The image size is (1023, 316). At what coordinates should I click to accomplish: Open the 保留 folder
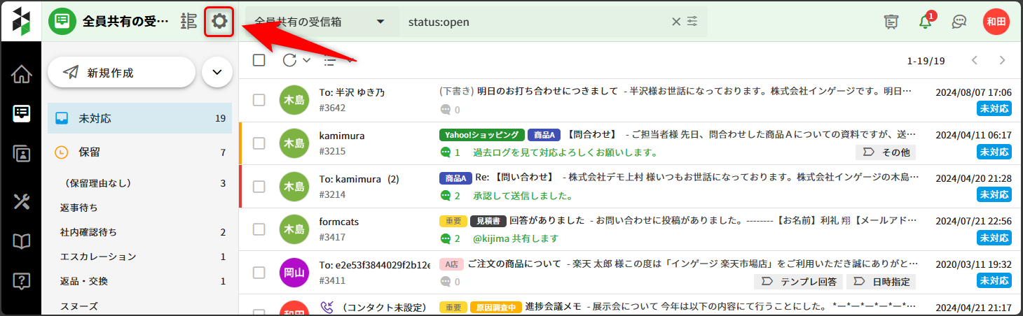click(139, 152)
